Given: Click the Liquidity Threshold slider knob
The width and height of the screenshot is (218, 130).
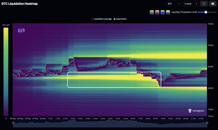Looking at the screenshot, I should pos(206,12).
